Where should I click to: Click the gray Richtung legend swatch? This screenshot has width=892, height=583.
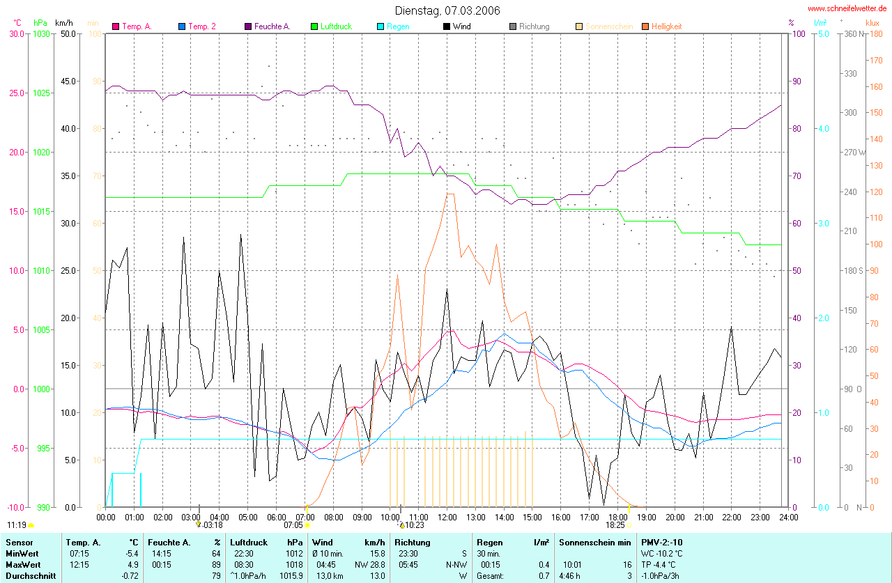pyautogui.click(x=513, y=26)
